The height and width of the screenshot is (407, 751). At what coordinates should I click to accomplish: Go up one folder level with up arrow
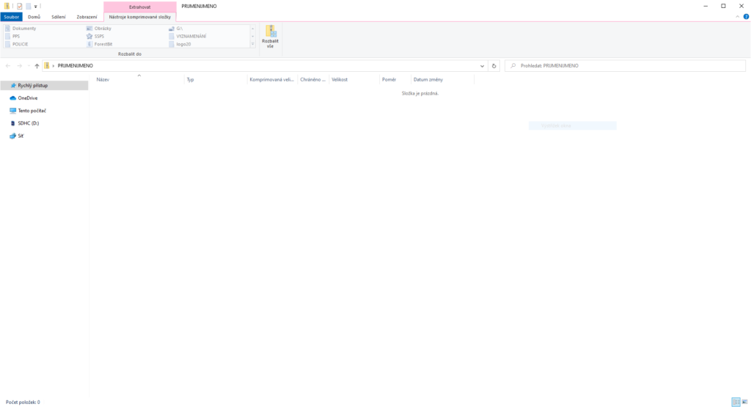click(37, 65)
